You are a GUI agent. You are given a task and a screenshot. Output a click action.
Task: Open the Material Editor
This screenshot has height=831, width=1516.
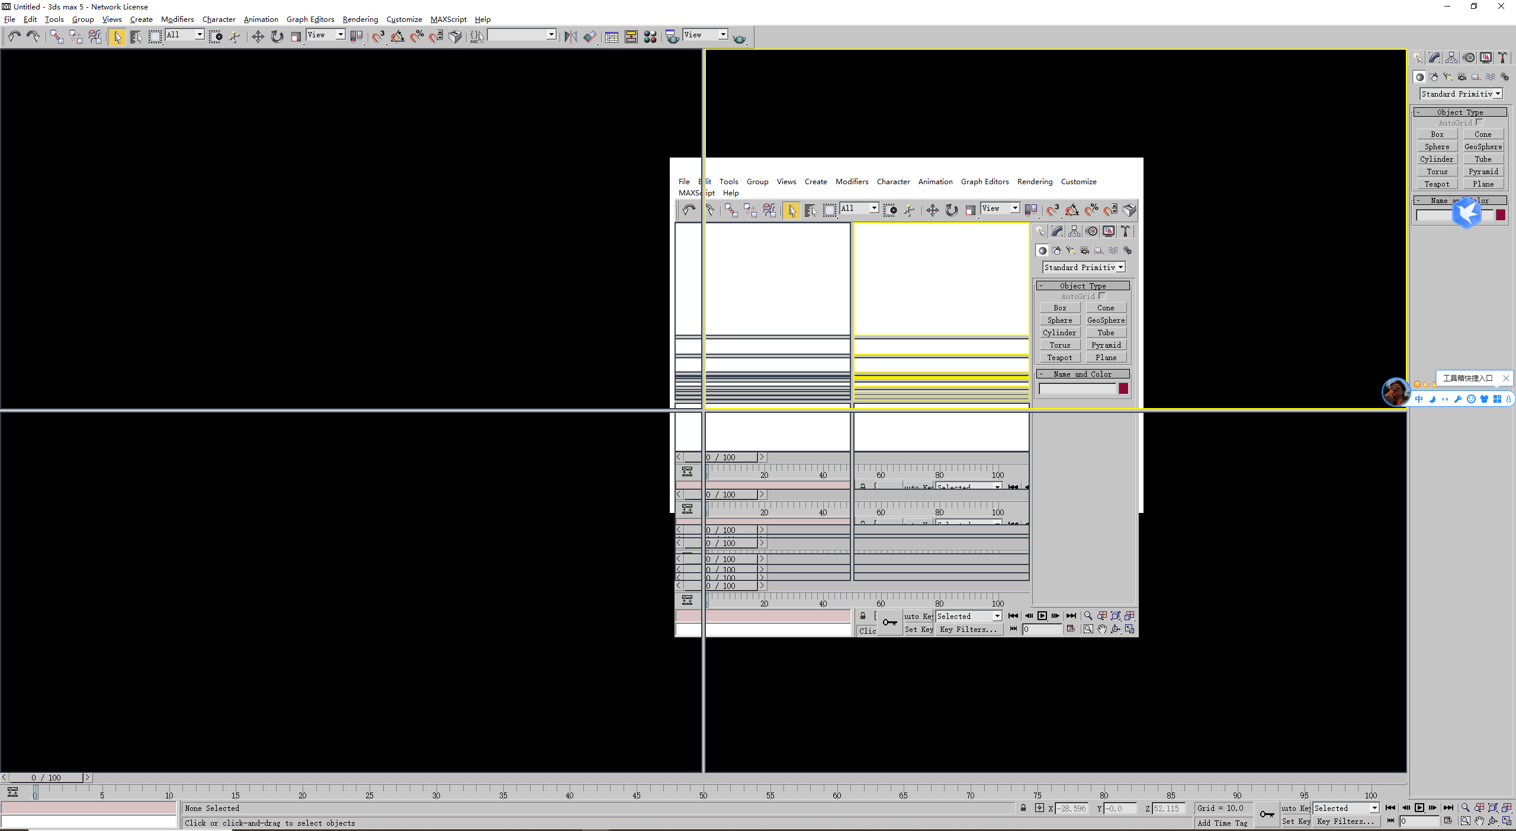click(650, 36)
